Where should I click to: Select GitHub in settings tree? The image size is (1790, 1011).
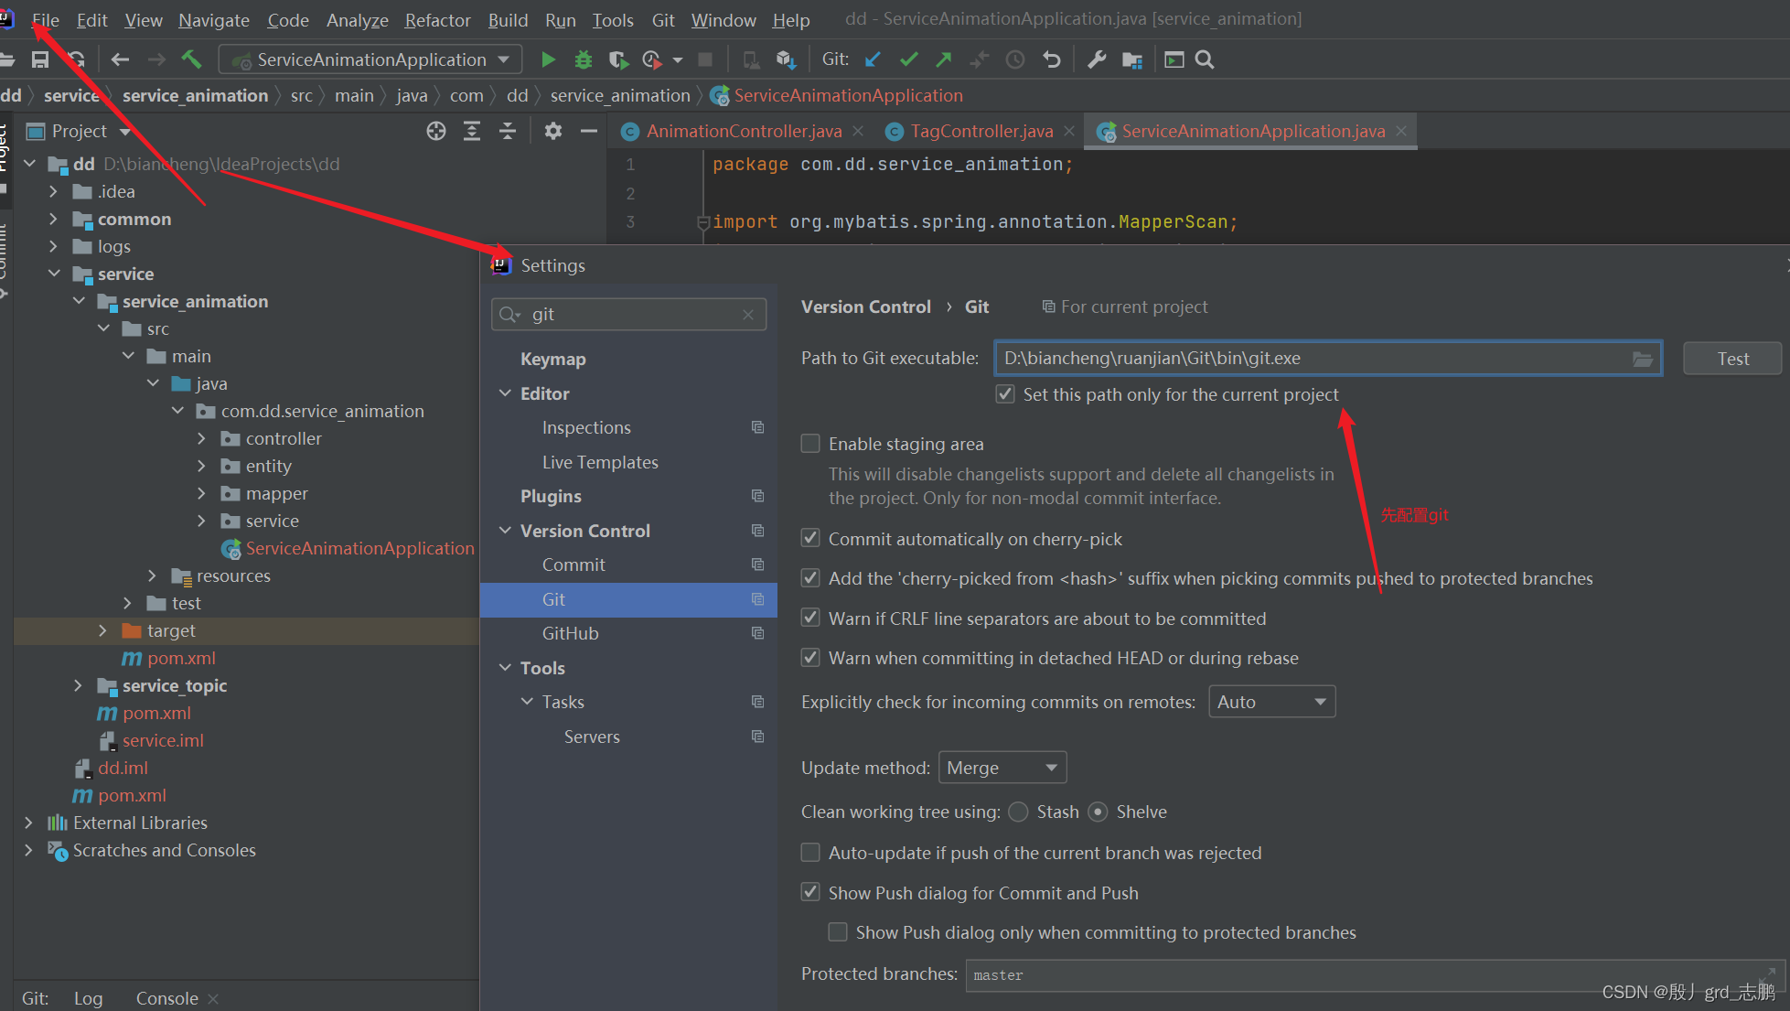[570, 633]
